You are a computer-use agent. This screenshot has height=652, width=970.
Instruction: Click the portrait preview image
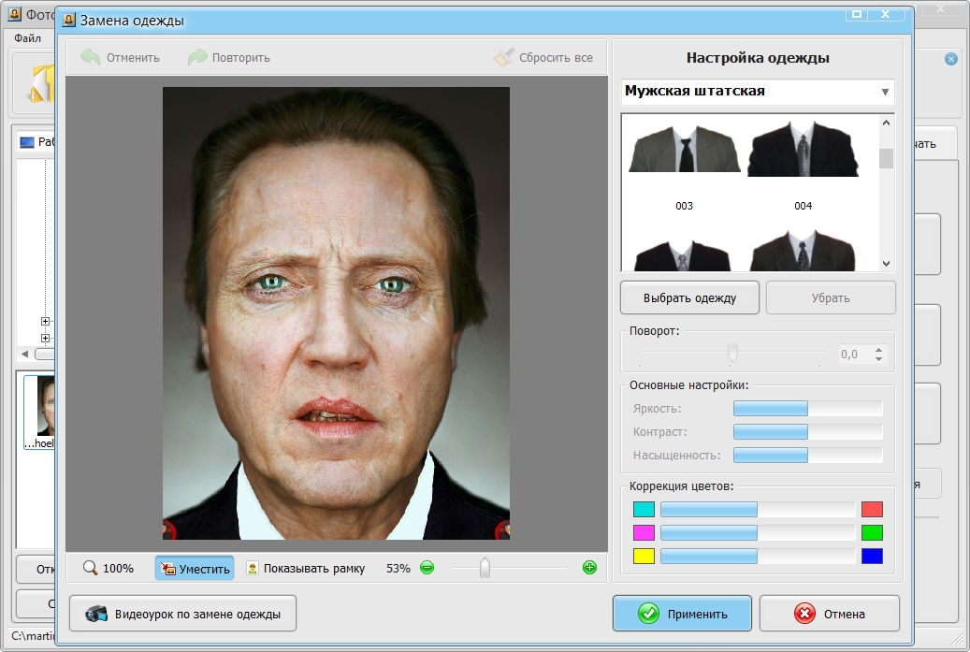click(336, 313)
